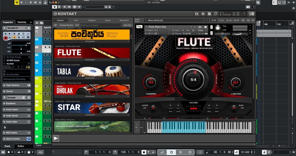Switch to Editor tab at bottom
The width and height of the screenshot is (296, 156).
pos(21,146)
